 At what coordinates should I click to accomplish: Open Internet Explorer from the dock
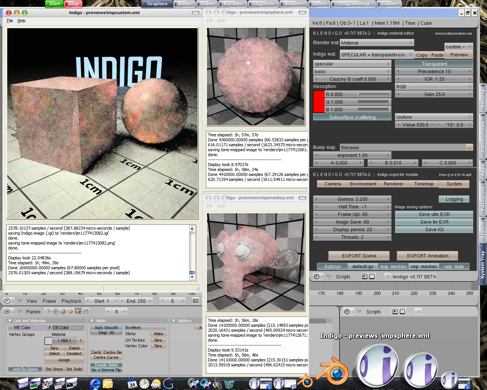[95, 383]
